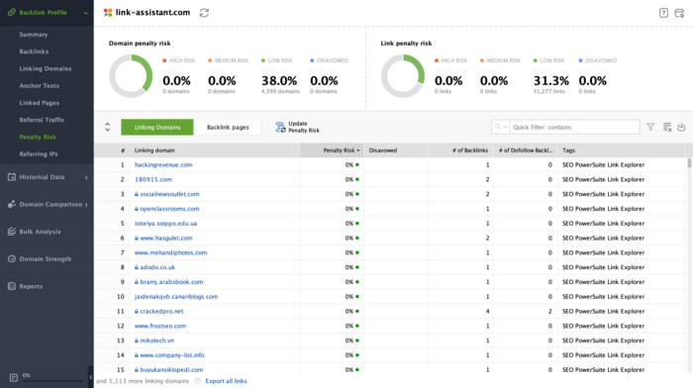Click Update Penalty Risk button
Screen dimensions: 693x388
[297, 127]
